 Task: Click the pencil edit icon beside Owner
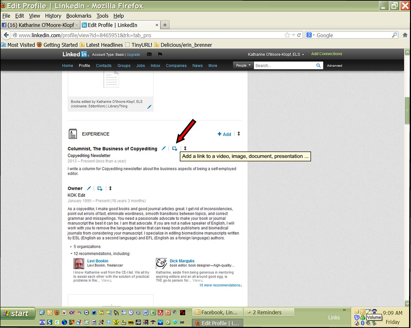pos(89,188)
